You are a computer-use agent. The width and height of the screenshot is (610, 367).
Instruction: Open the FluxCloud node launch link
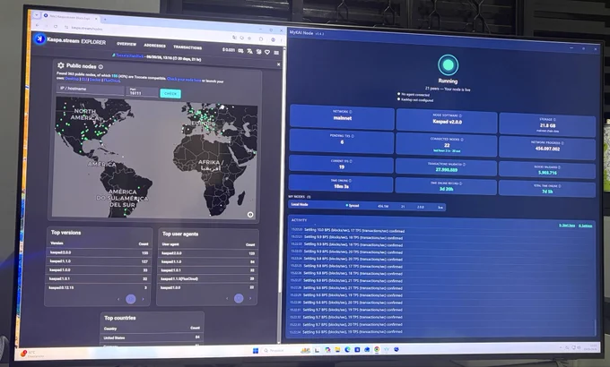pyautogui.click(x=112, y=81)
